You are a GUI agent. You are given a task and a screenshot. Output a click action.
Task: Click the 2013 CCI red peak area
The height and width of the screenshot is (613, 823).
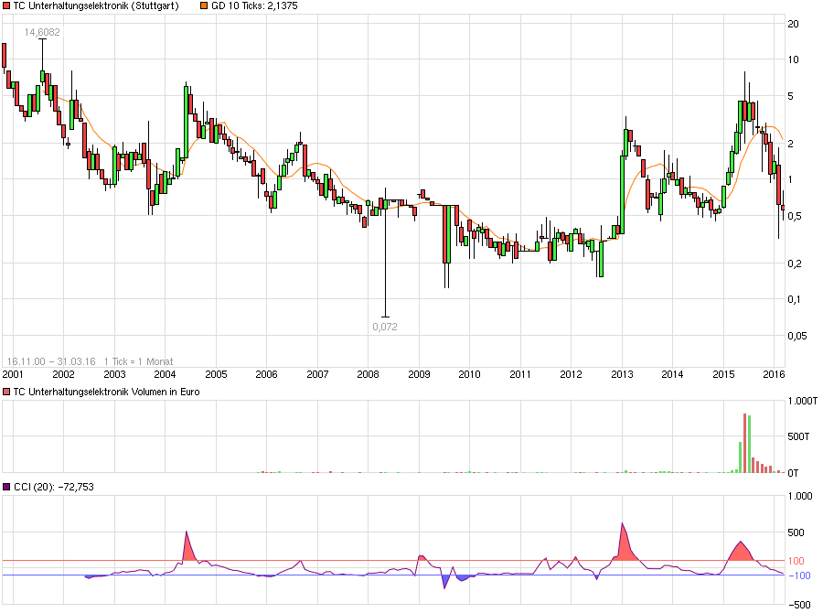[625, 546]
